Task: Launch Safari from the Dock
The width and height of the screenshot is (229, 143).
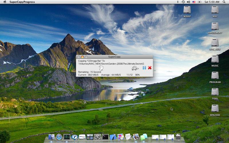Action: pyautogui.click(x=59, y=137)
